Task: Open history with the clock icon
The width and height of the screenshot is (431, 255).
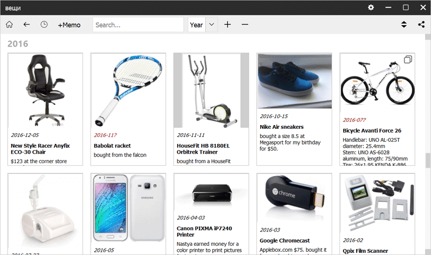Action: [x=44, y=25]
